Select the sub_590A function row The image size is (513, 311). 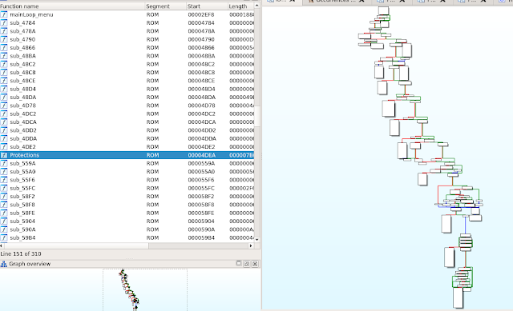[127, 229]
